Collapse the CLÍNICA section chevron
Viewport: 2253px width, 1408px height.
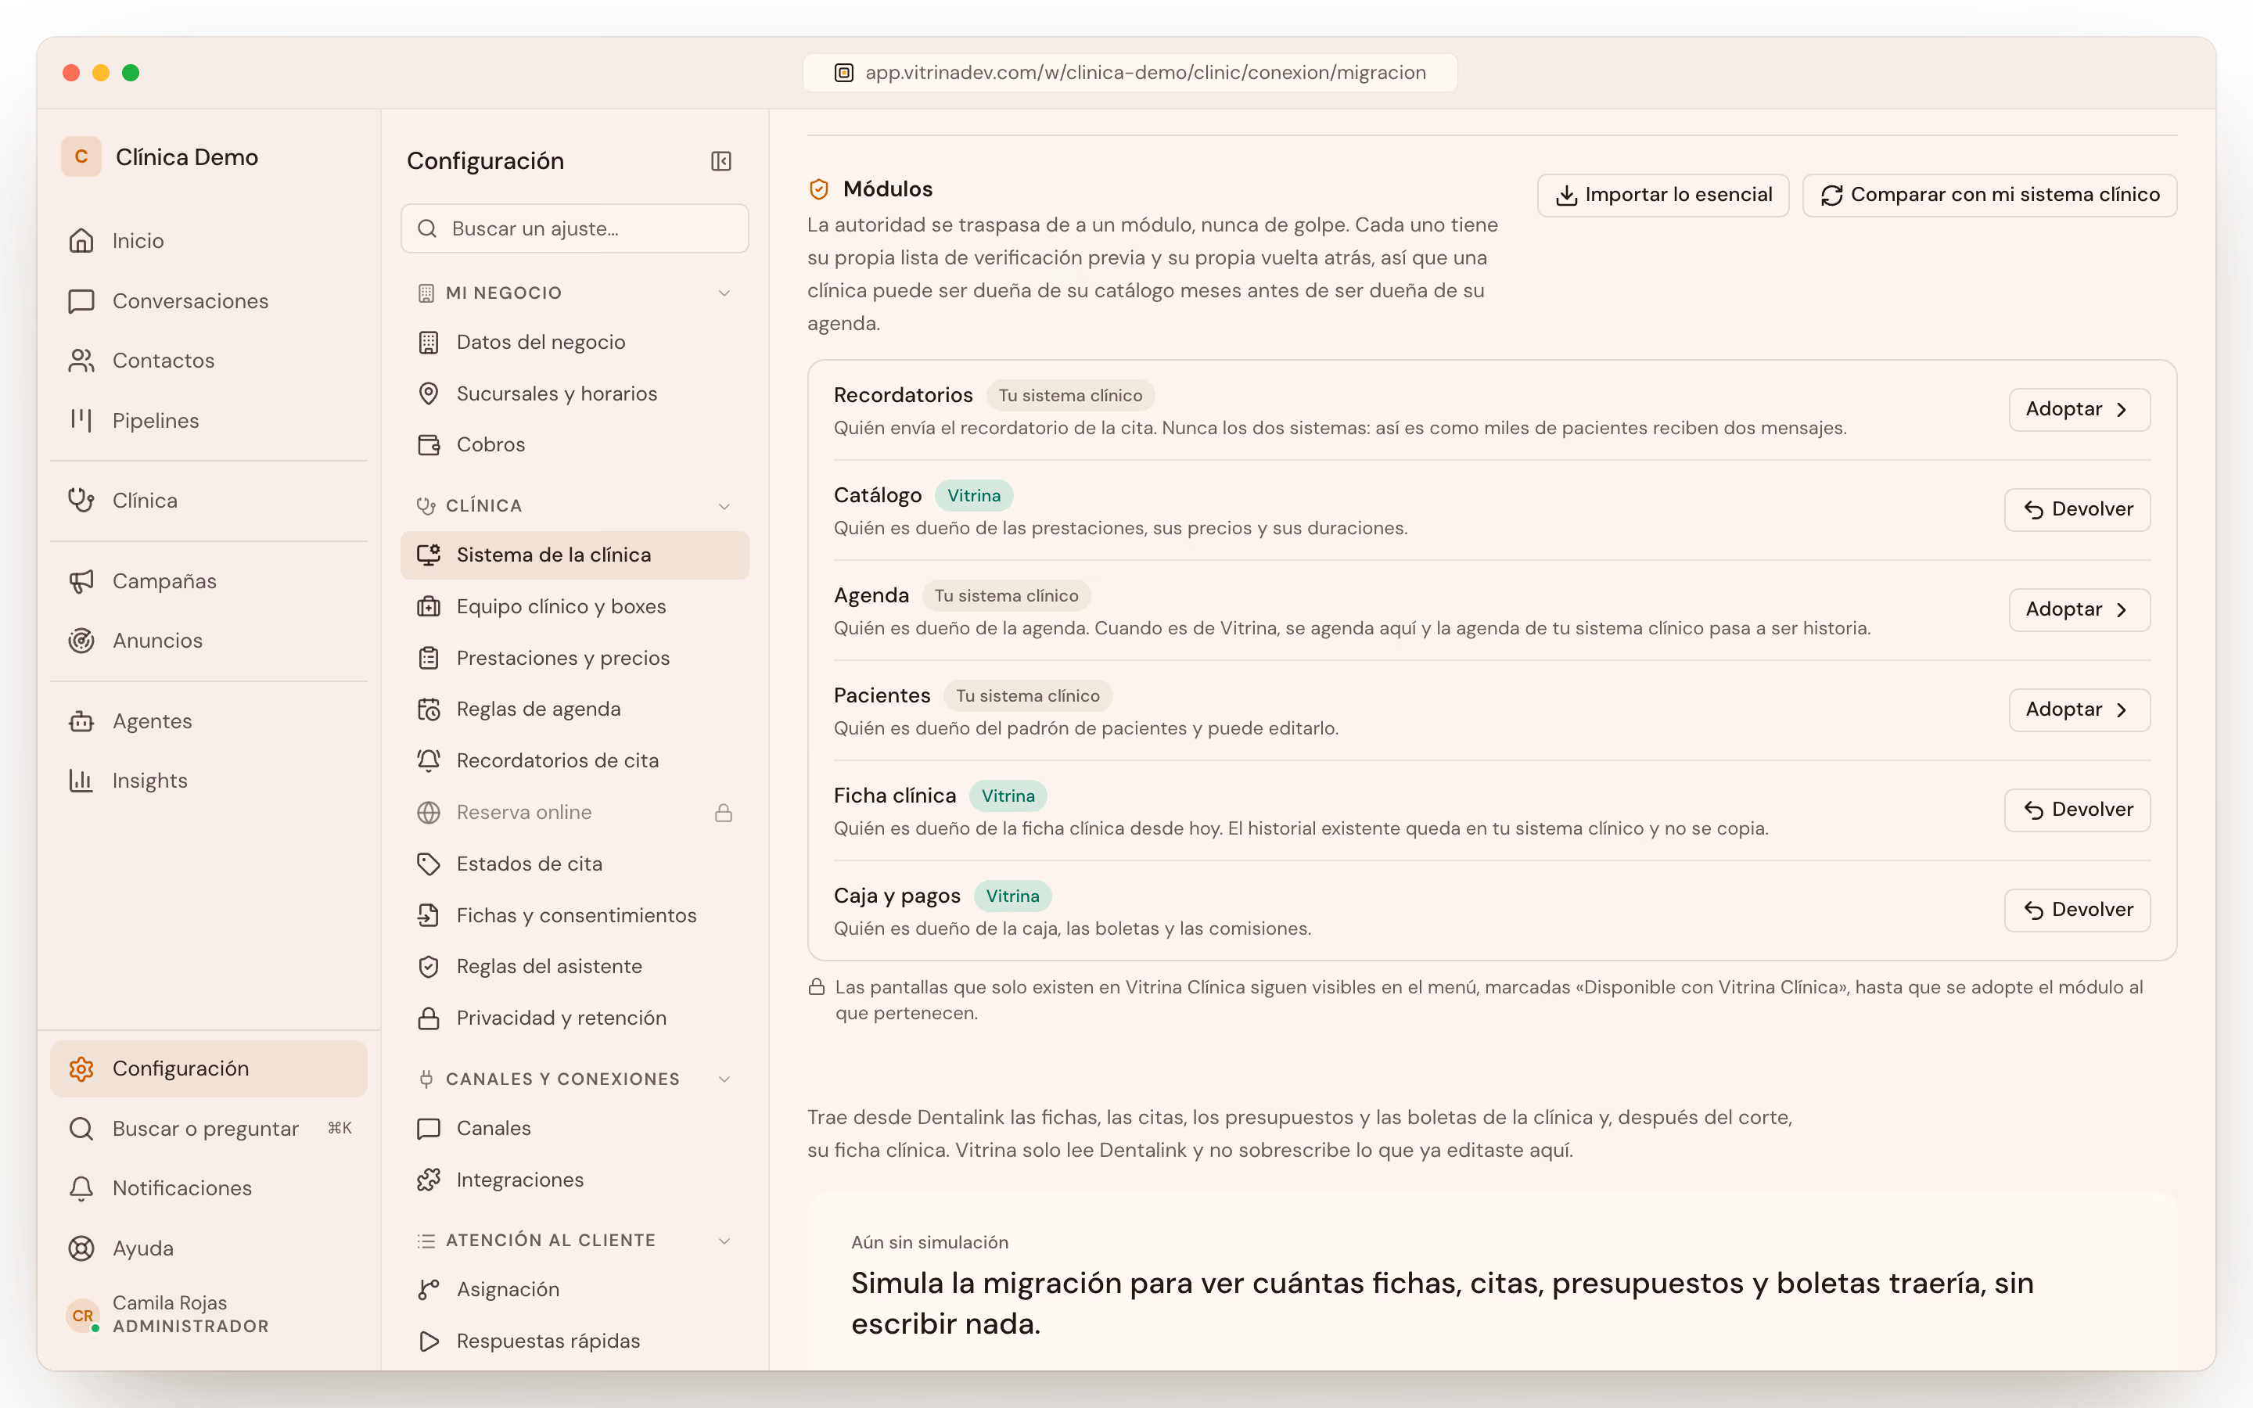(x=724, y=507)
